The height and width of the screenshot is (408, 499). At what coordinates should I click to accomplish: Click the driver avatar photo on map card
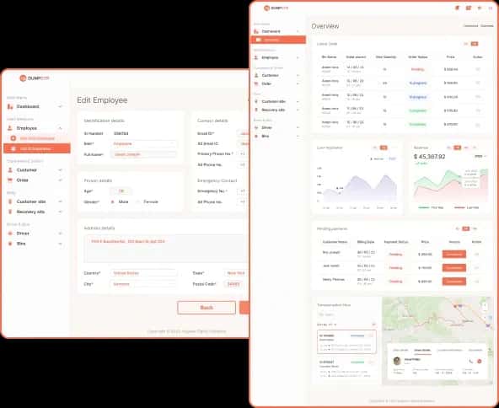397,361
